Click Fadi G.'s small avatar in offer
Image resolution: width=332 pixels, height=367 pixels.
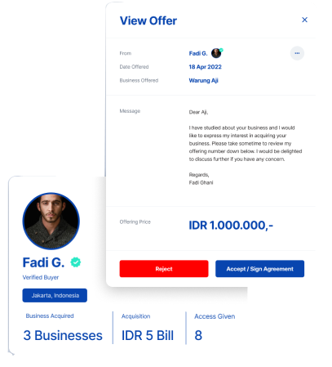[216, 53]
